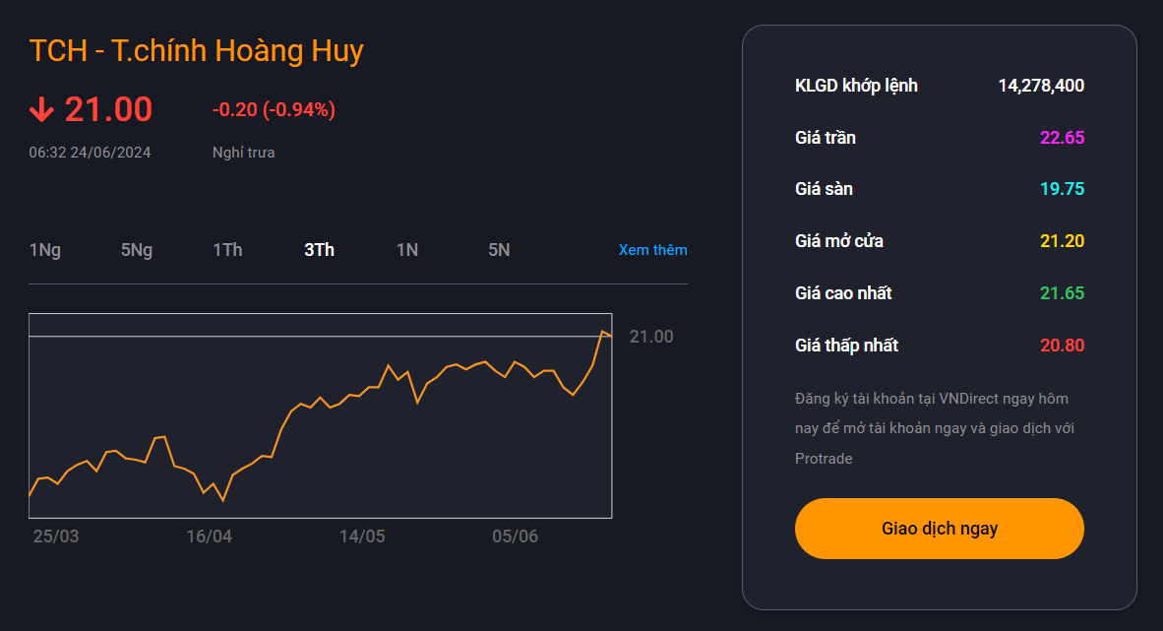Select the Giá mở cửa opening price
1163x631 pixels.
[1062, 240]
